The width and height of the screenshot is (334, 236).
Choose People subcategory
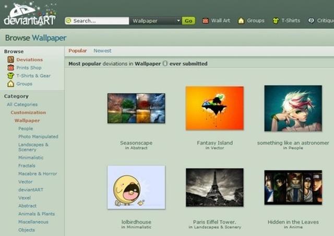pyautogui.click(x=26, y=128)
